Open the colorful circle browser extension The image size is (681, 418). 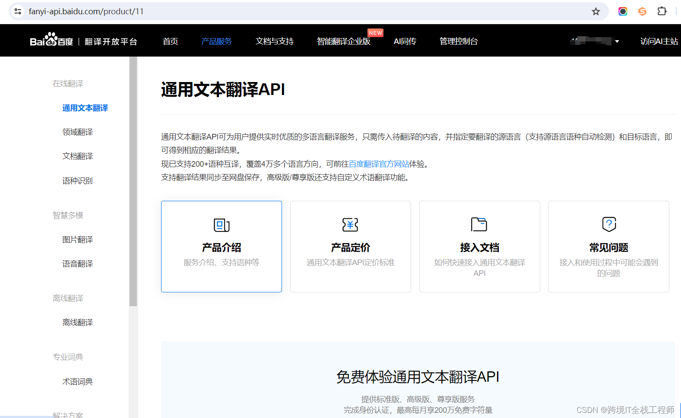pos(623,12)
